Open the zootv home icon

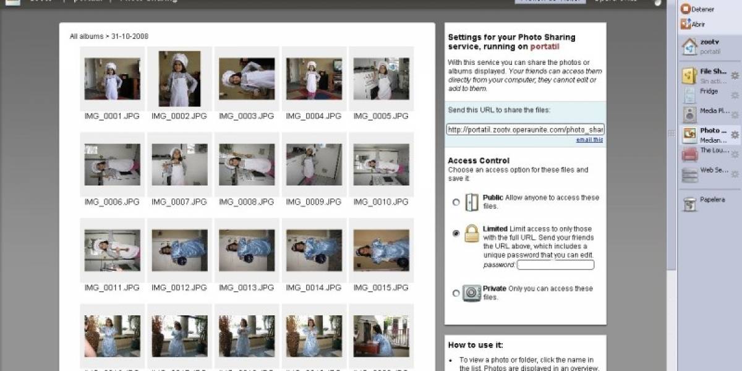click(689, 46)
